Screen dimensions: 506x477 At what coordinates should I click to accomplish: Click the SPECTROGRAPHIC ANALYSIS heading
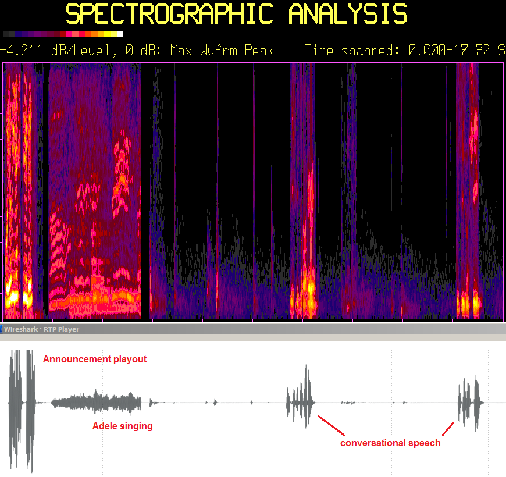point(236,13)
